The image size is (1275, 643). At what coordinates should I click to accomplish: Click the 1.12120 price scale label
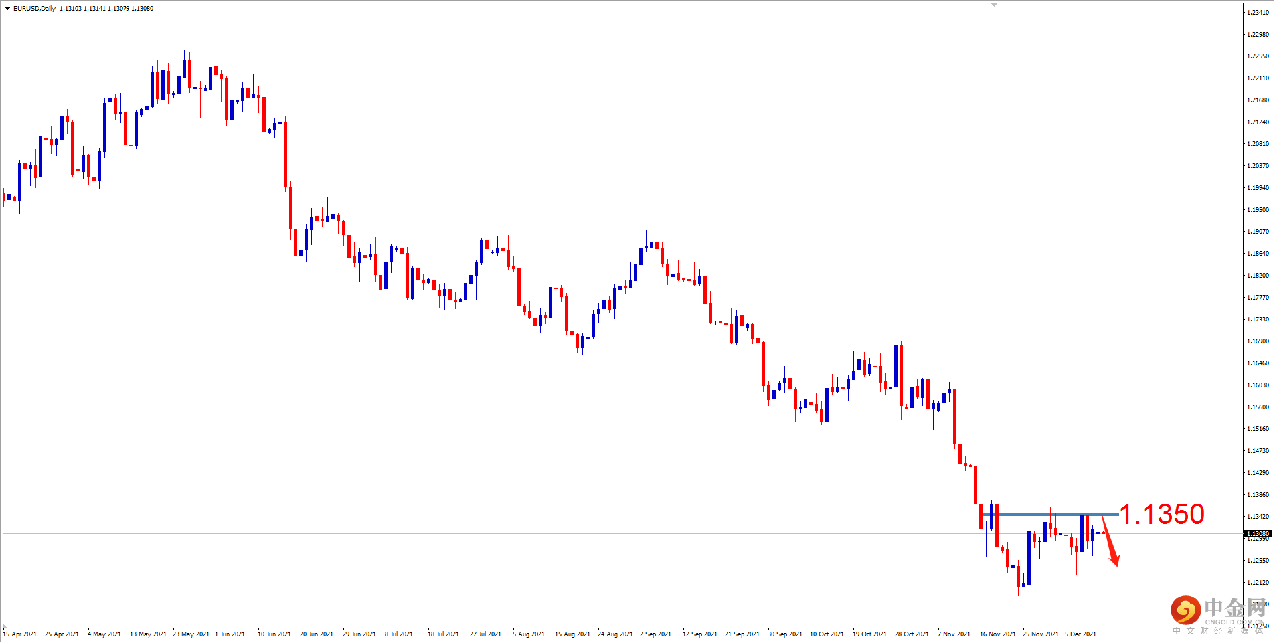click(x=1258, y=583)
